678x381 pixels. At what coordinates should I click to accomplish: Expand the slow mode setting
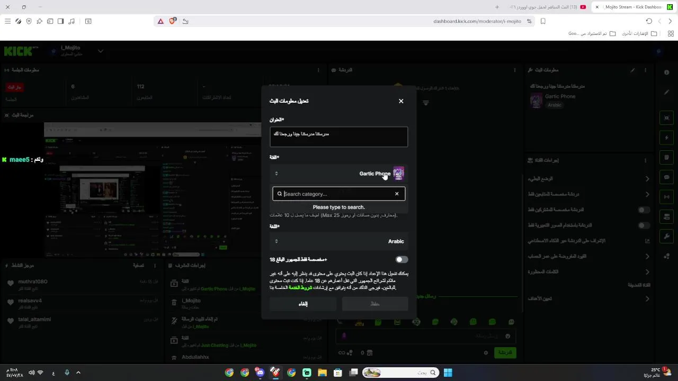(x=588, y=179)
